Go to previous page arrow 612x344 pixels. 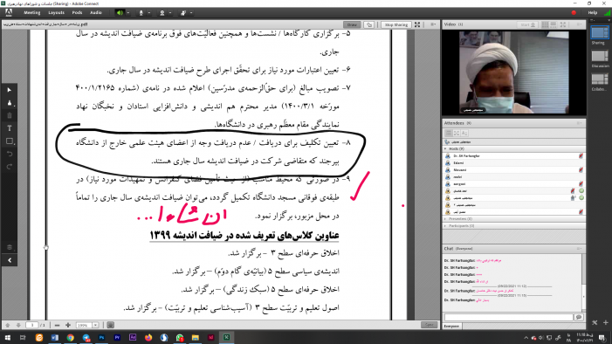pyautogui.click(x=7, y=325)
